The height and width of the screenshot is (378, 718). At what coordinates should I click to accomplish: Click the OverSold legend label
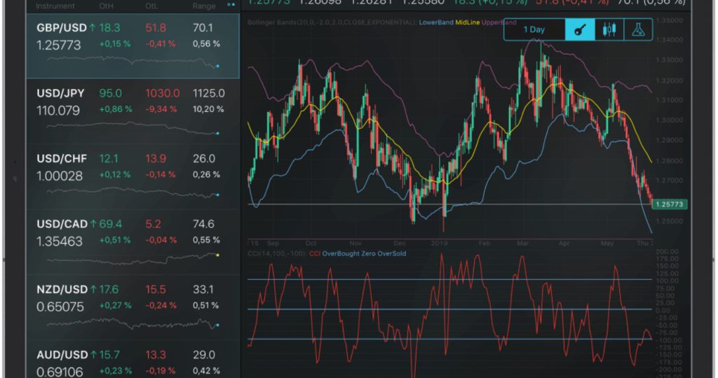392,253
